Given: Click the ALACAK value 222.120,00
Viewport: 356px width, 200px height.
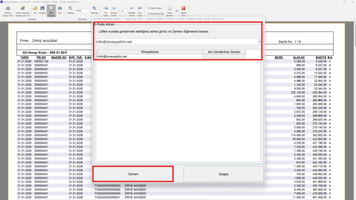Looking at the screenshot, I should (x=298, y=93).
